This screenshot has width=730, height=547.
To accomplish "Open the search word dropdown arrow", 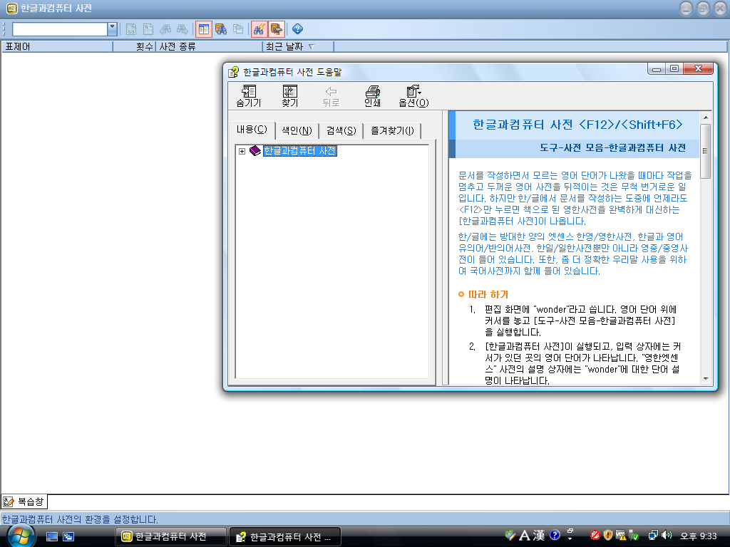I will tap(112, 28).
